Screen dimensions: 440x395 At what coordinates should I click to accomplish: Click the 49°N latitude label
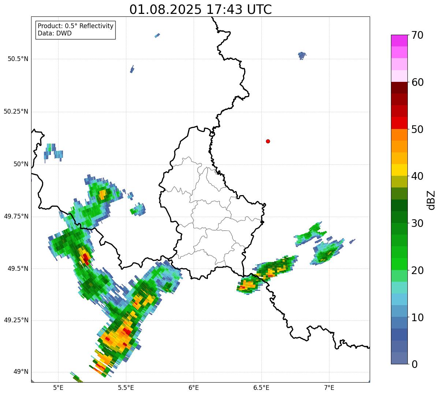21,372
